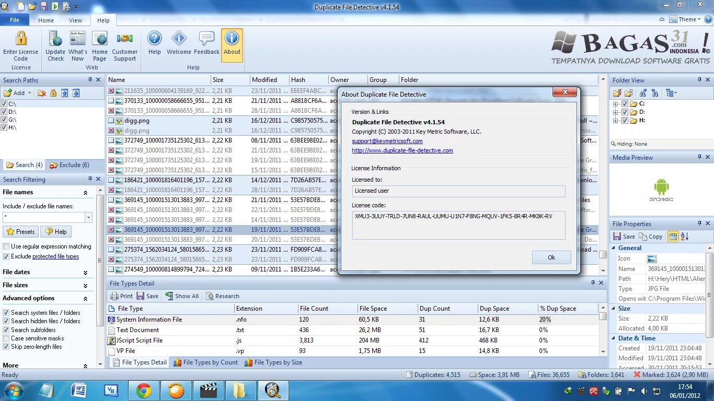This screenshot has width=714, height=401.
Task: Click the open folder icon in quick access toolbar
Action: pos(32,6)
